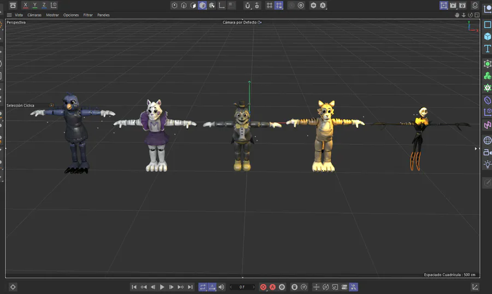Viewport: 492px width, 294px height.
Task: Click Cámara por Defecto label
Action: coord(239,22)
